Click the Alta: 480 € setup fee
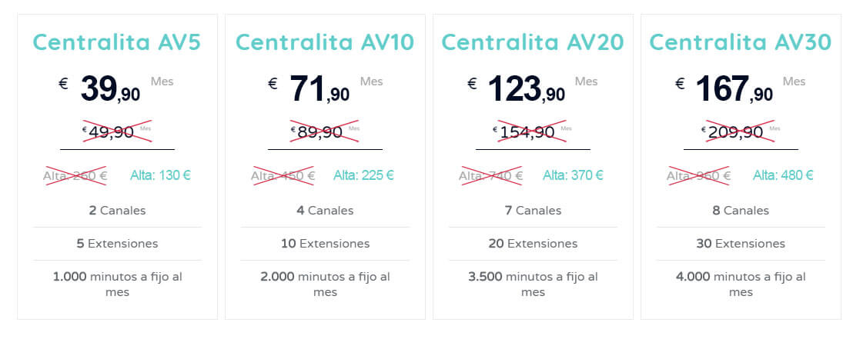The width and height of the screenshot is (843, 346). 783,175
